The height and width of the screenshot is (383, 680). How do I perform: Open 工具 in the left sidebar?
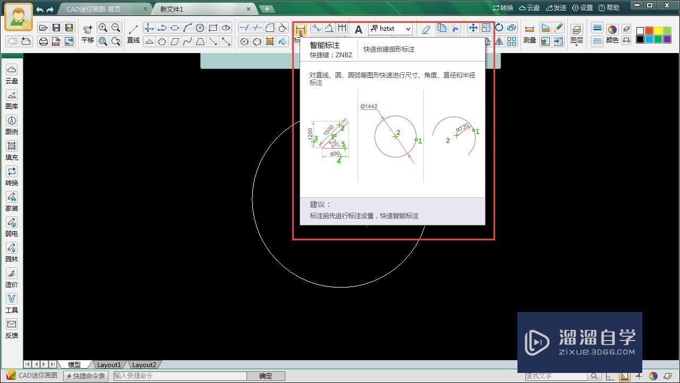(12, 303)
